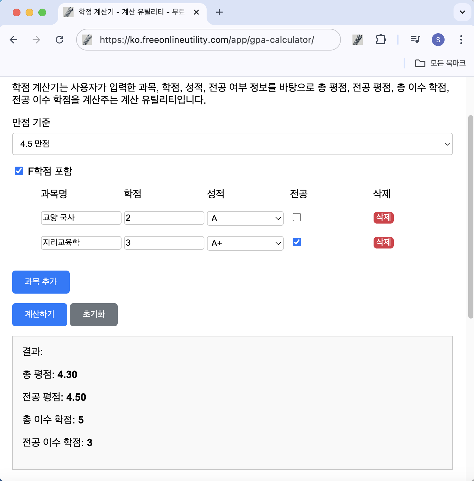Reload the page with the refresh icon
Image resolution: width=474 pixels, height=481 pixels.
point(59,40)
